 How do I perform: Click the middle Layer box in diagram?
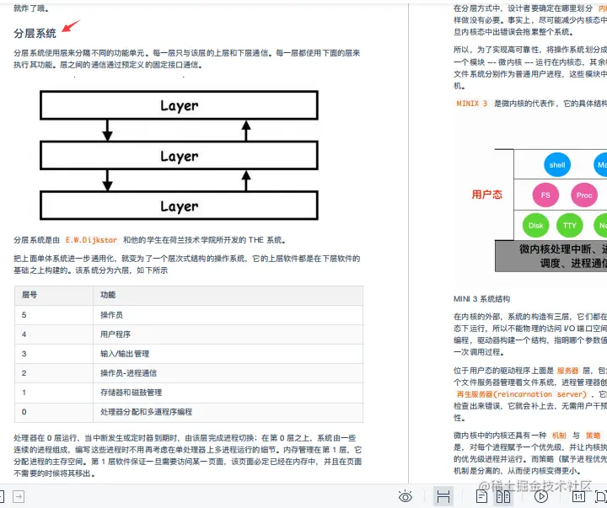click(x=179, y=156)
